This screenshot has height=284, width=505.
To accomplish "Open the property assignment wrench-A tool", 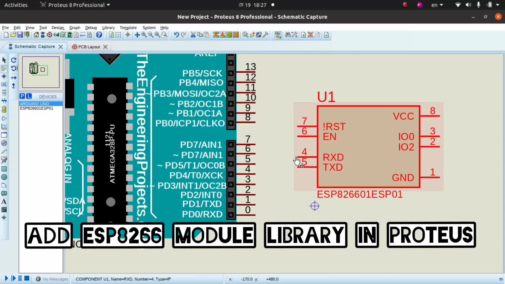I will 295,35.
